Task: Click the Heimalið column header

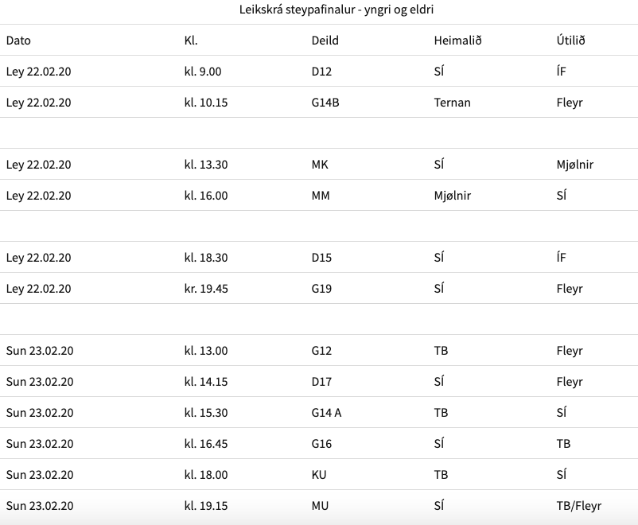Action: pyautogui.click(x=457, y=41)
